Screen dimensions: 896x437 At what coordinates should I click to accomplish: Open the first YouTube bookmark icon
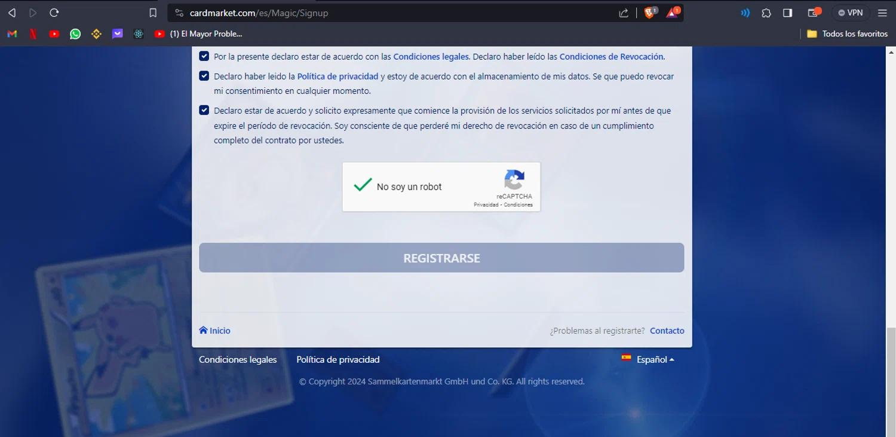point(54,34)
